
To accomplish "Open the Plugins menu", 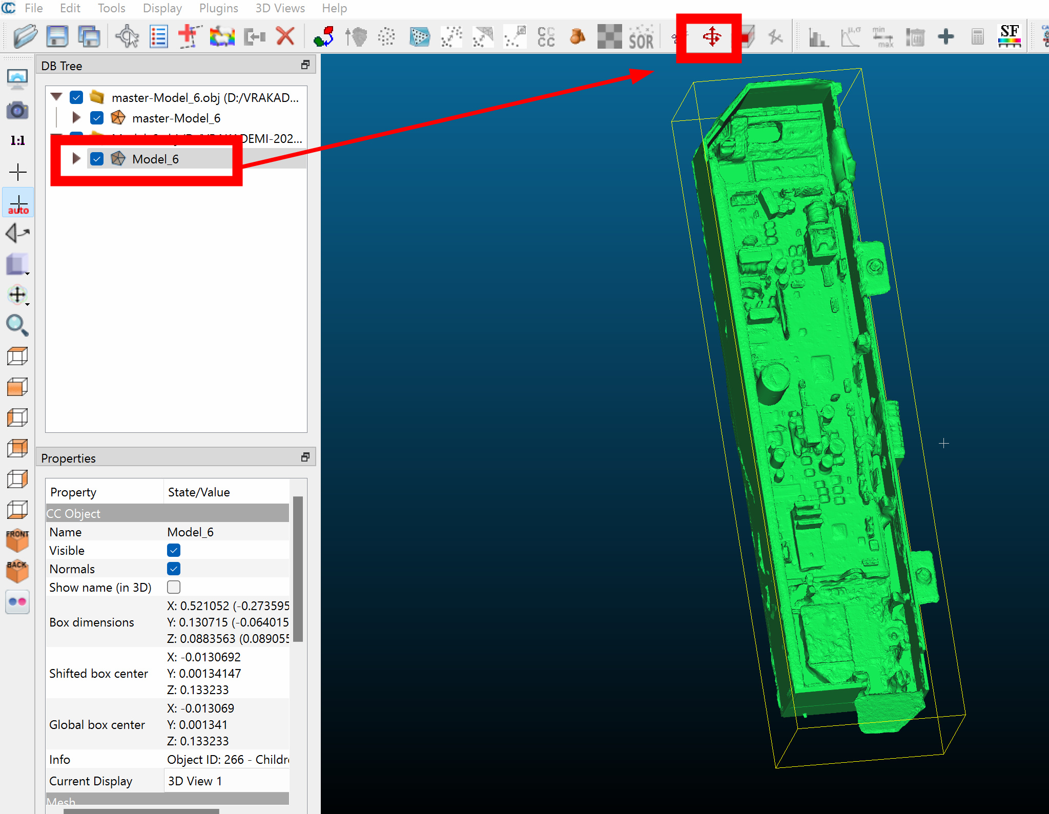I will (218, 8).
